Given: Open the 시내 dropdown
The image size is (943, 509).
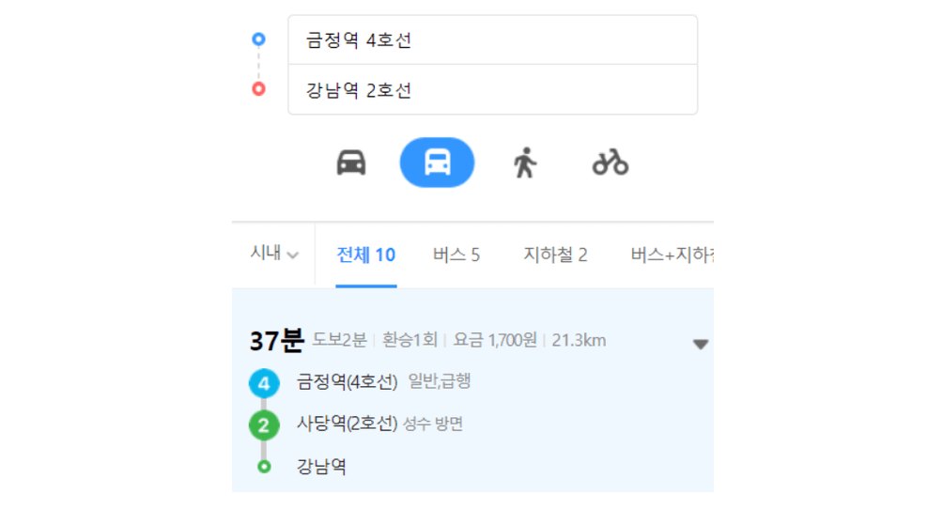Looking at the screenshot, I should pyautogui.click(x=274, y=254).
